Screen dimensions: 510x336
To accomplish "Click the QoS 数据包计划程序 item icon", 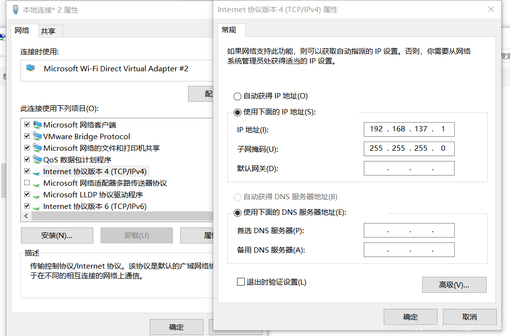I will coord(37,160).
